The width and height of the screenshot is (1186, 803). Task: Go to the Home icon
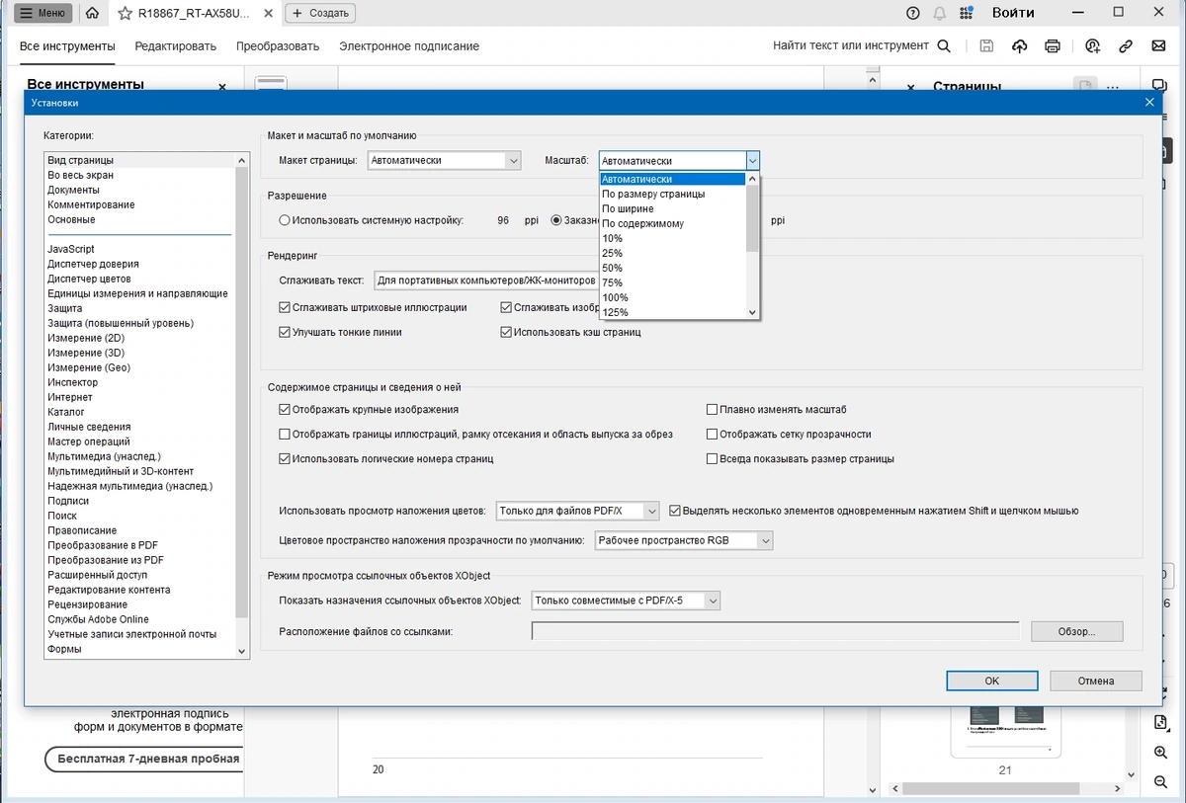click(92, 13)
